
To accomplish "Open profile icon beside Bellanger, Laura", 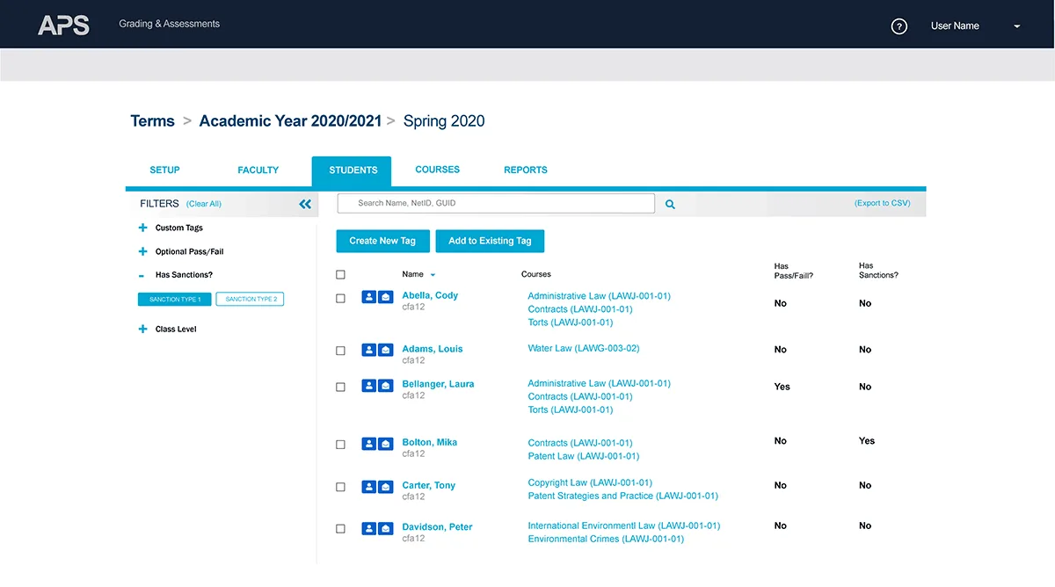I will pyautogui.click(x=369, y=386).
